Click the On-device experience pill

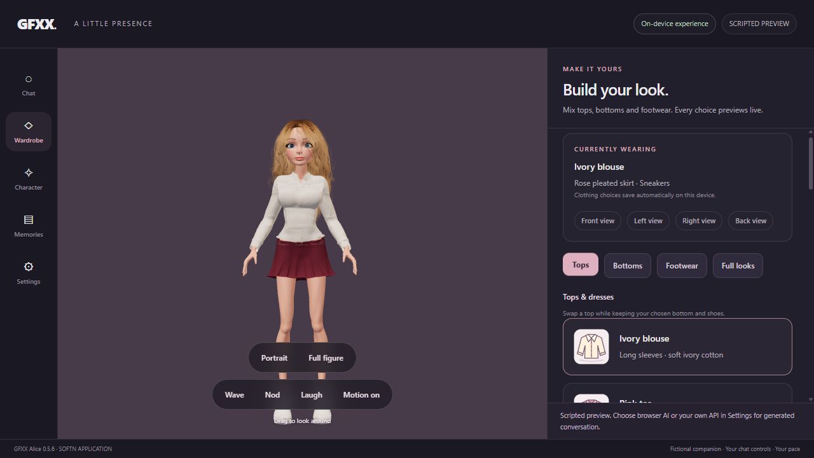click(675, 24)
